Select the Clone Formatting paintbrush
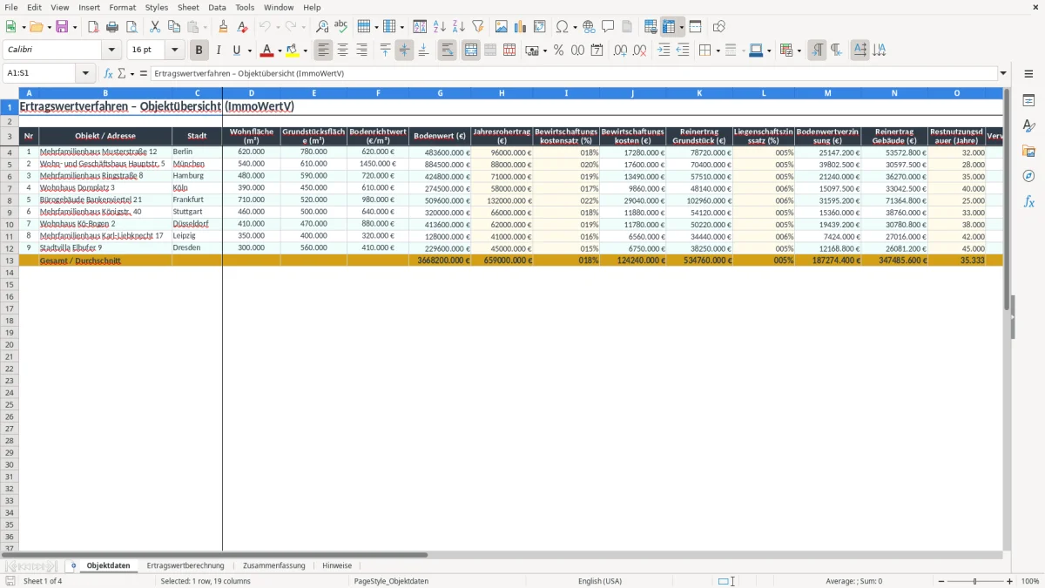The height and width of the screenshot is (588, 1045). 224,27
